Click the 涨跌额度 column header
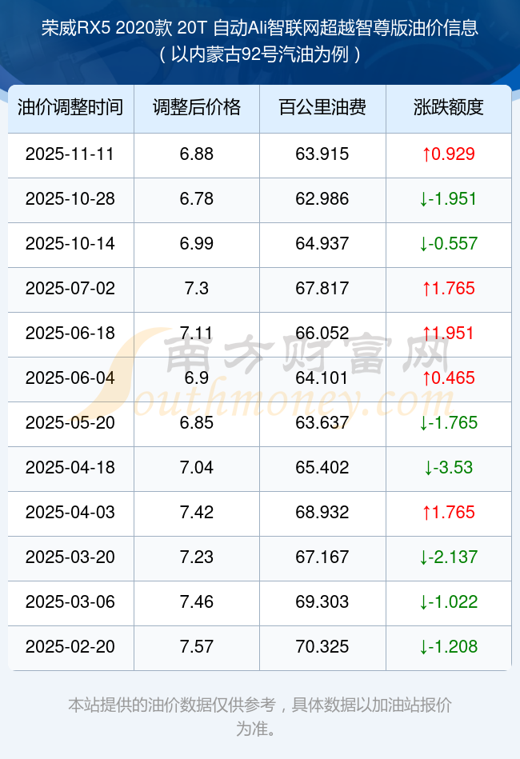Screen dimensions: 520x759 [449, 107]
